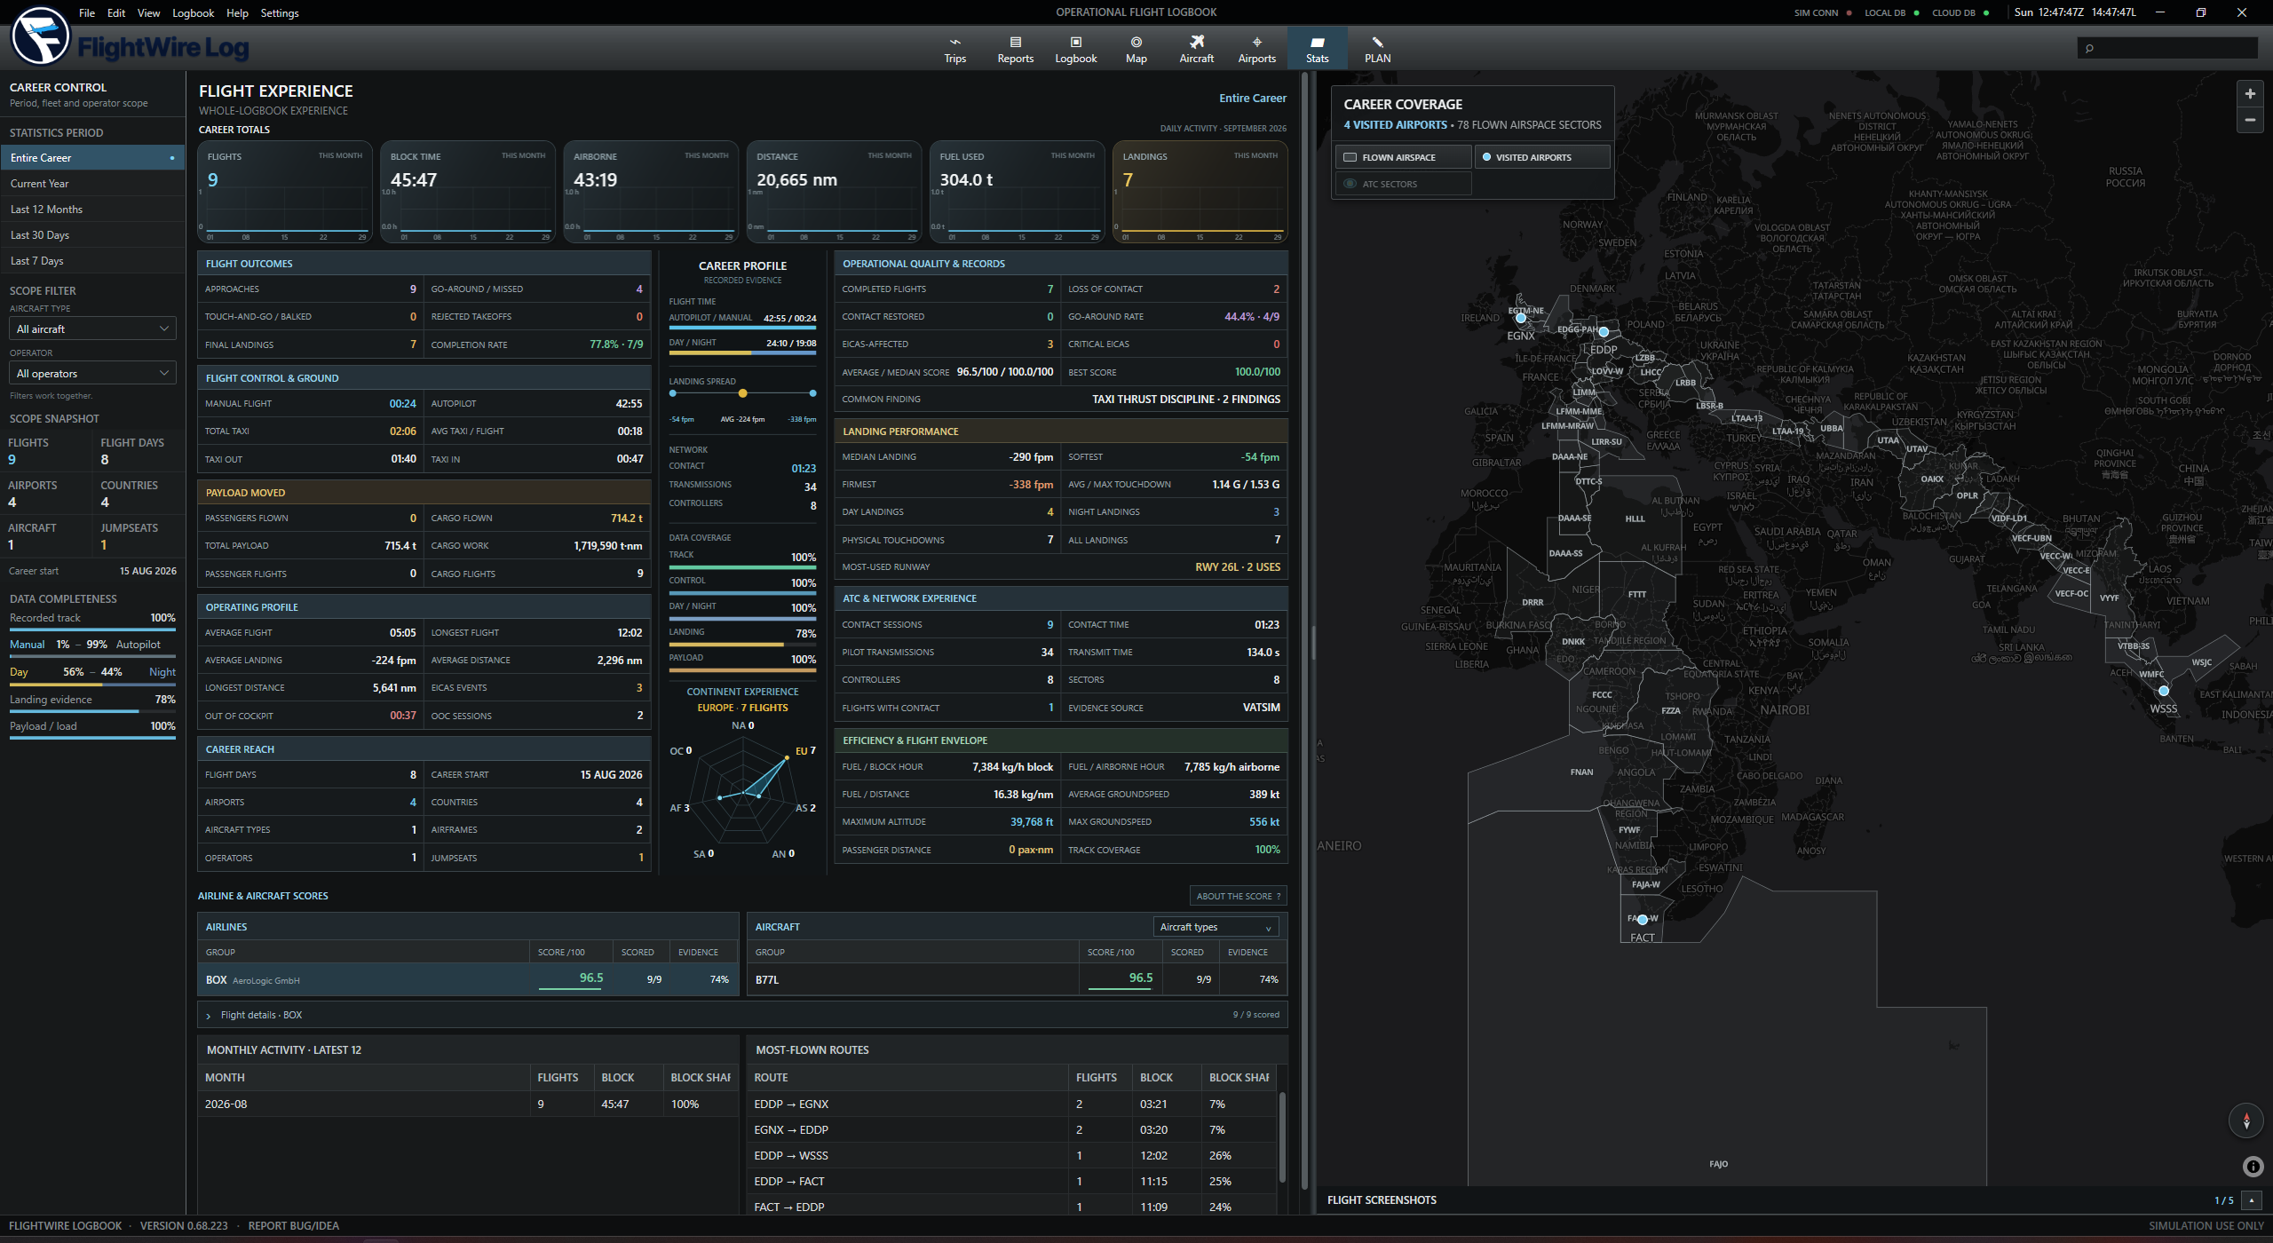The width and height of the screenshot is (2273, 1243).
Task: Open the Help menu
Action: [x=237, y=12]
